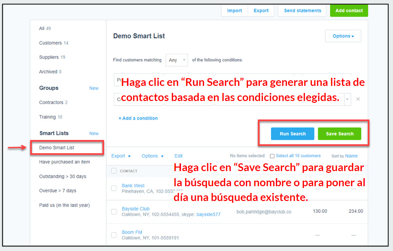The width and height of the screenshot is (393, 251).
Task: Create a new Smart List via the New link
Action: tap(94, 133)
